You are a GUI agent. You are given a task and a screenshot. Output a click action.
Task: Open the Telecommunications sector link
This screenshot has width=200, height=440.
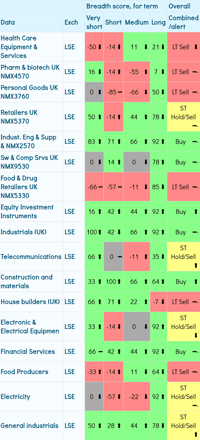click(x=31, y=257)
